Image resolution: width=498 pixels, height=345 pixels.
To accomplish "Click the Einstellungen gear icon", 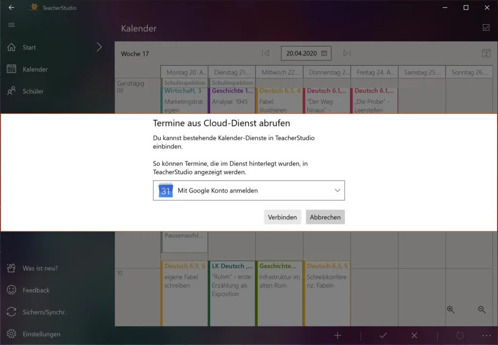I will click(12, 333).
